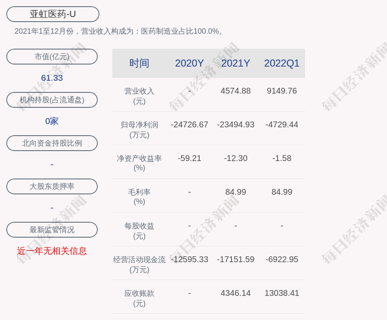Screen dimensions: 387x320
Task: Click the 机构持股(占流通盘) pill
Action: coord(52,100)
